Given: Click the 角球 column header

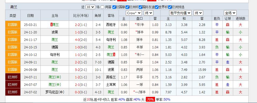Looking at the screenshot, I should (98, 16).
